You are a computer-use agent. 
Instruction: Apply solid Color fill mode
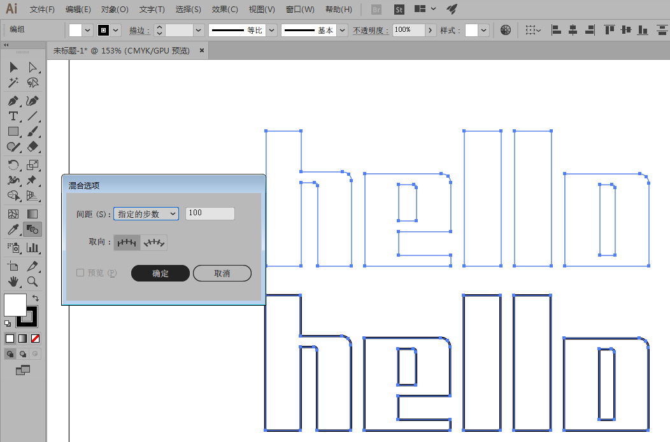pos(10,339)
